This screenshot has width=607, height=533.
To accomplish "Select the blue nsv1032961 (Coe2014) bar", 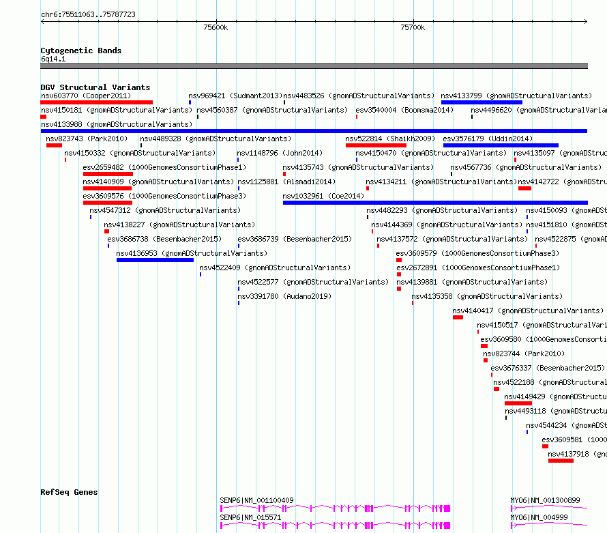I will (435, 203).
